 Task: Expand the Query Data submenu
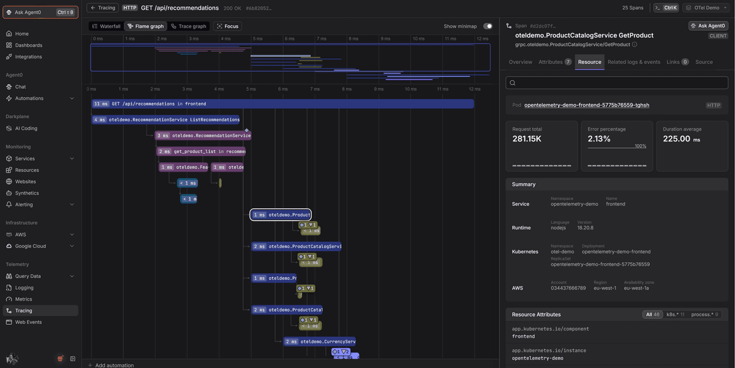tap(72, 276)
